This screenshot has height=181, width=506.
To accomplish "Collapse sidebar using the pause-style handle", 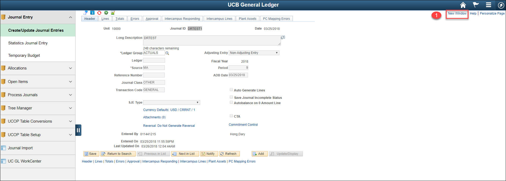I will point(78,130).
